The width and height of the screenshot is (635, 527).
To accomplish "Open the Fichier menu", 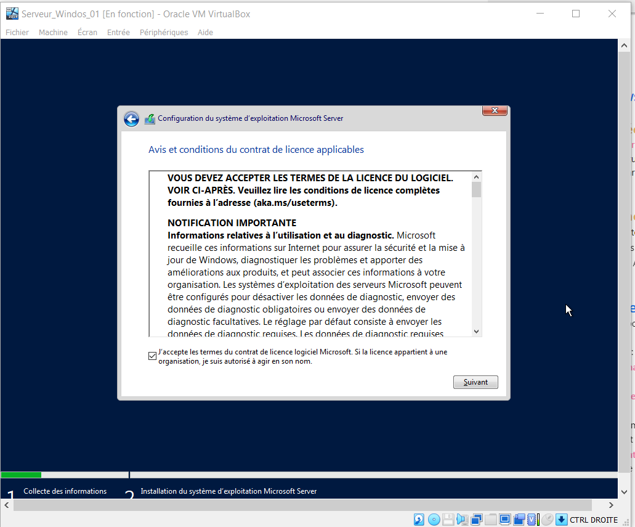I will click(17, 32).
